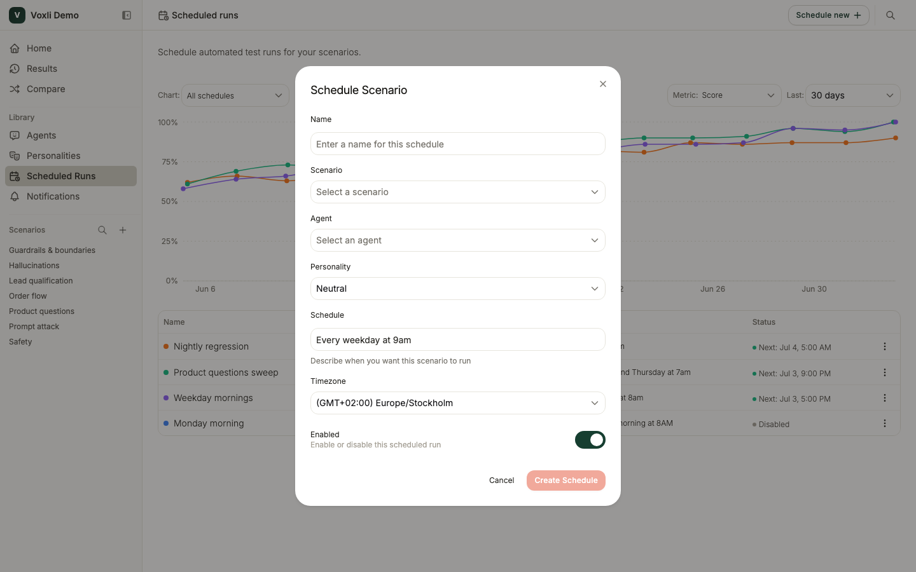Select the Weekday mornings row
This screenshot has height=572, width=916.
[529, 398]
